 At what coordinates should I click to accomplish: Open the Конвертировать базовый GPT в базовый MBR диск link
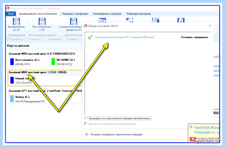coord(124,37)
